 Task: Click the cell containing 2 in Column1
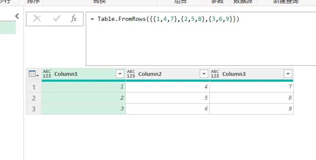pyautogui.click(x=84, y=98)
